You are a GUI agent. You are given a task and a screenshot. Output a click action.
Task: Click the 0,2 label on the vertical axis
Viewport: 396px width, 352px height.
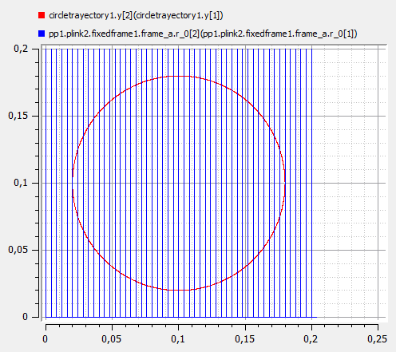(21, 49)
